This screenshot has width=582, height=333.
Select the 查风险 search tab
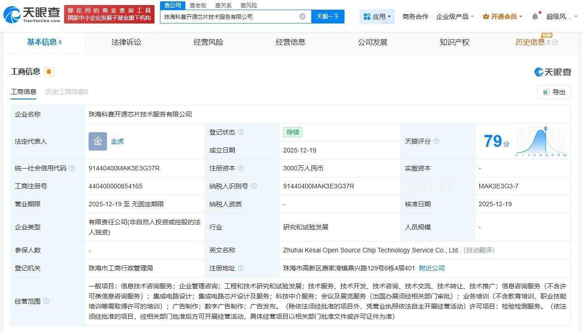tap(249, 6)
